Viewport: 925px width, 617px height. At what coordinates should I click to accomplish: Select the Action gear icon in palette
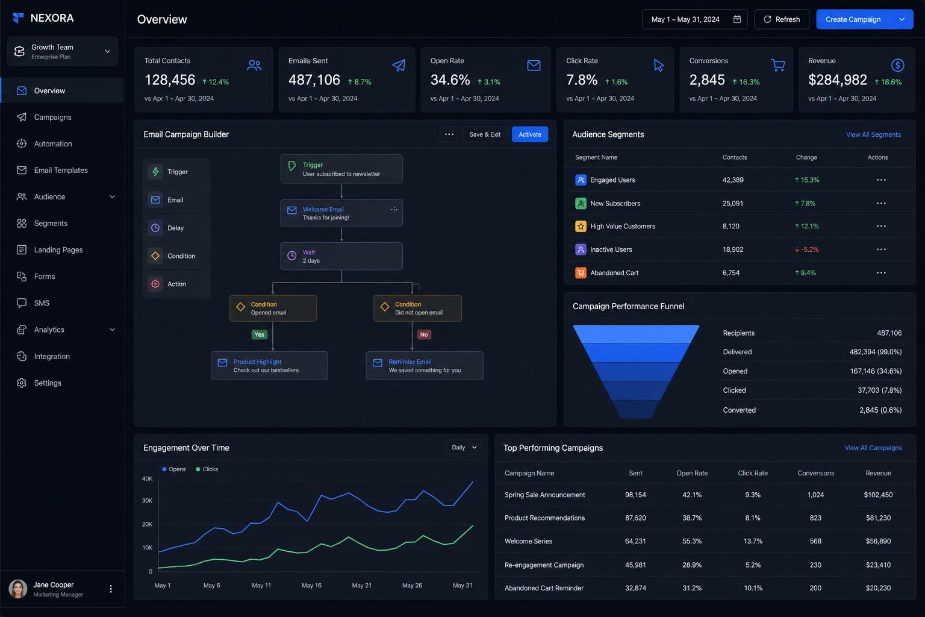pyautogui.click(x=155, y=284)
